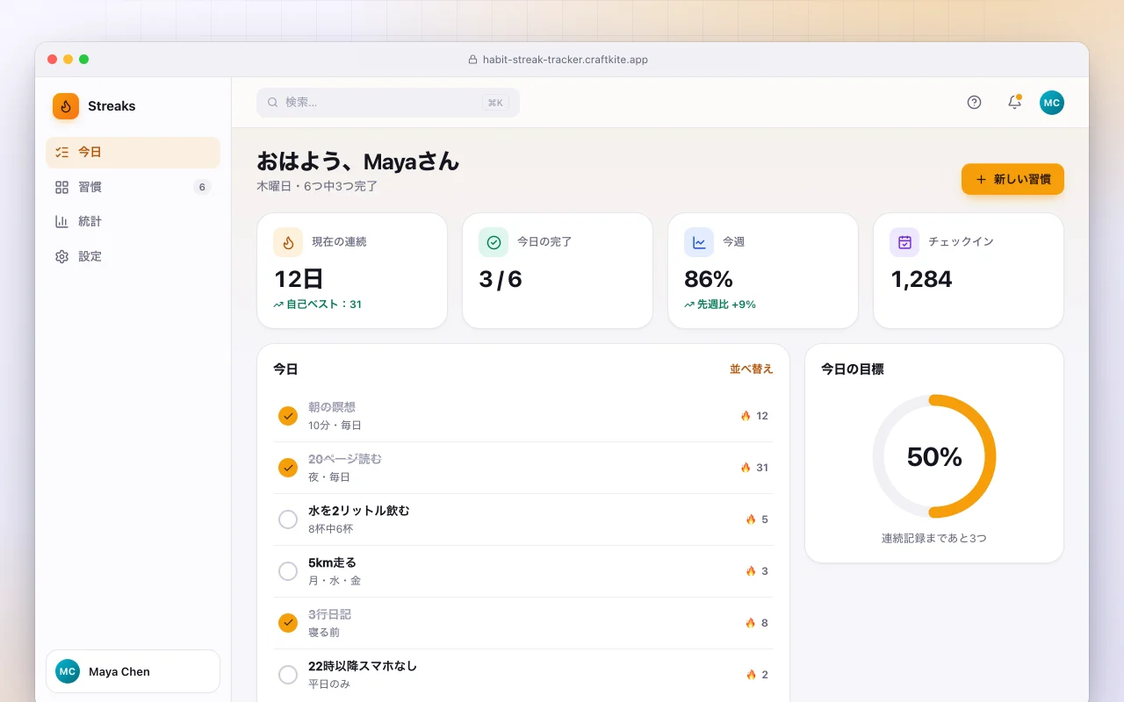The image size is (1124, 702).
Task: Click the 自己ベスト：31 text
Action: [324, 304]
